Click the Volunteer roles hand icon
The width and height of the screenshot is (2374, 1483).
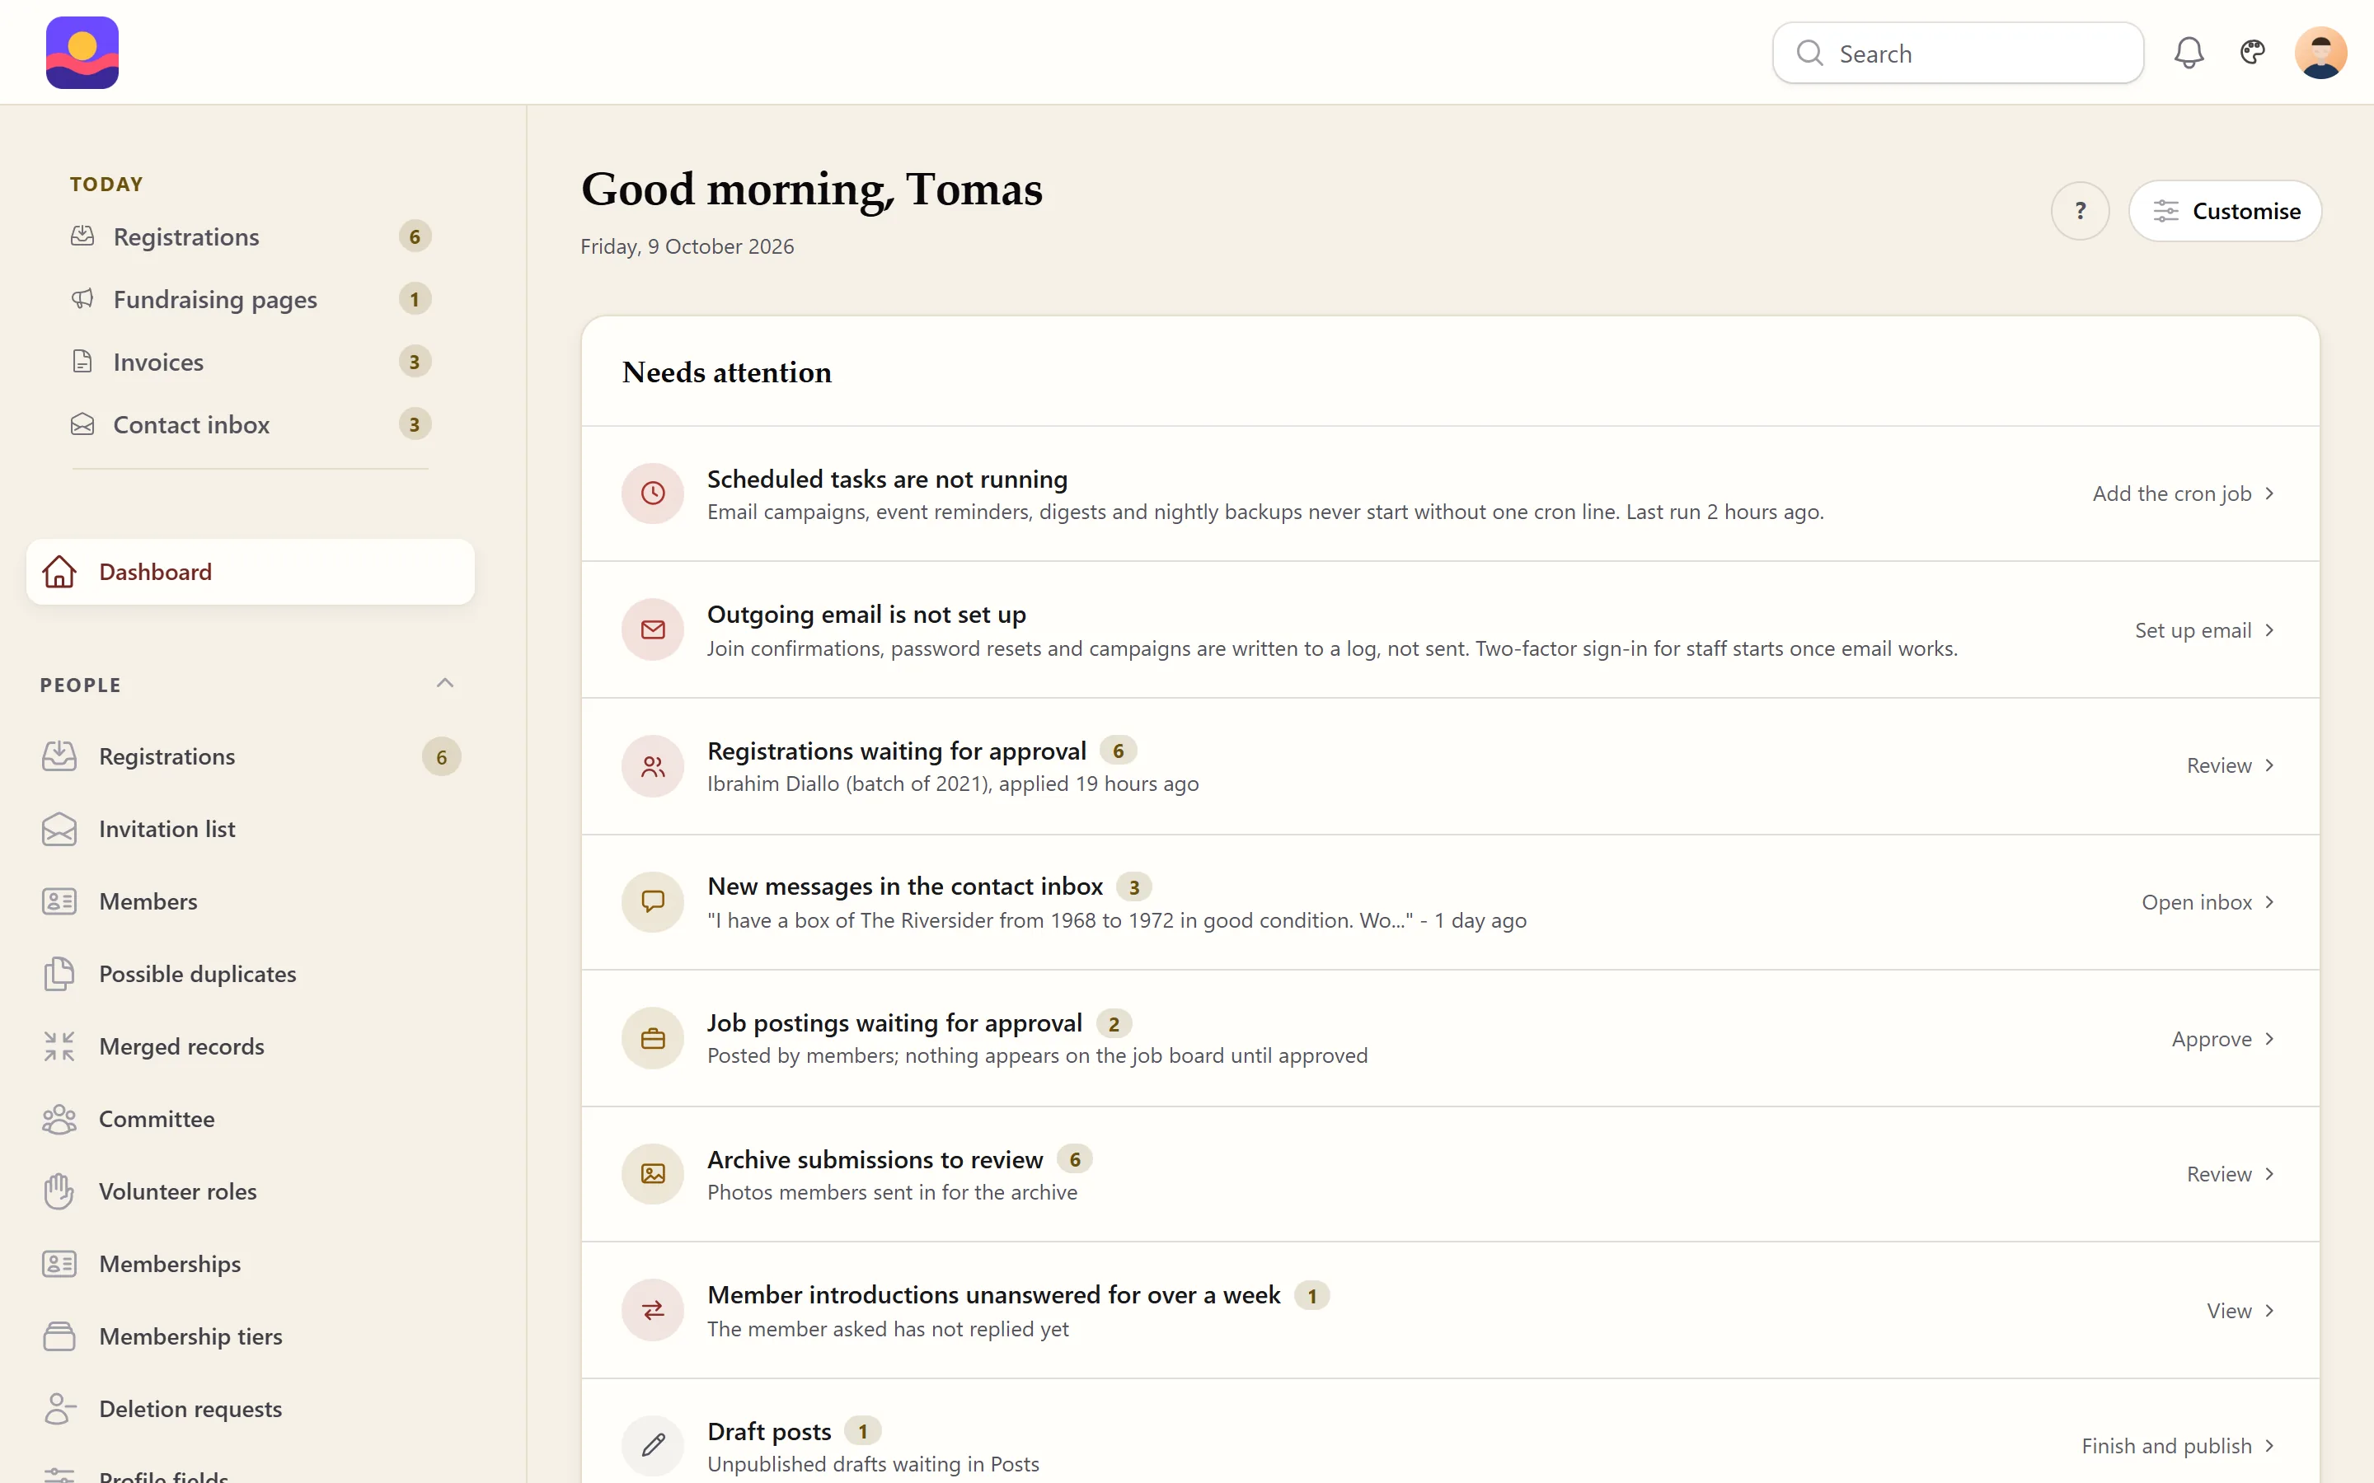click(59, 1191)
